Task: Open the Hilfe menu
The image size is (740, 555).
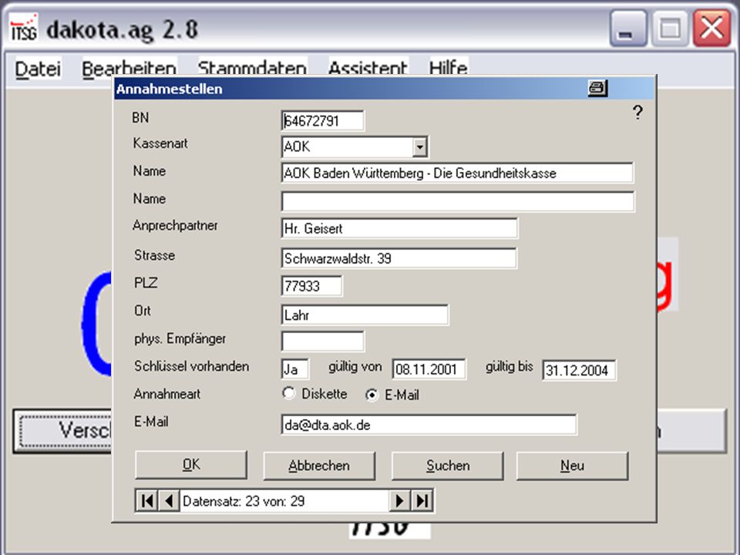Action: (449, 69)
